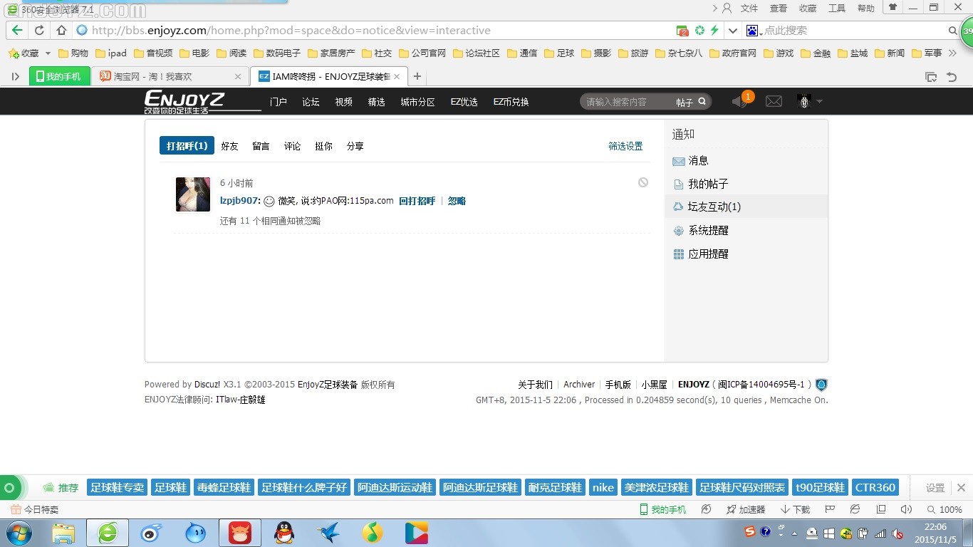Screen dimensions: 973x547
Task: Open 加速器 in the browser status bar
Action: tap(745, 509)
